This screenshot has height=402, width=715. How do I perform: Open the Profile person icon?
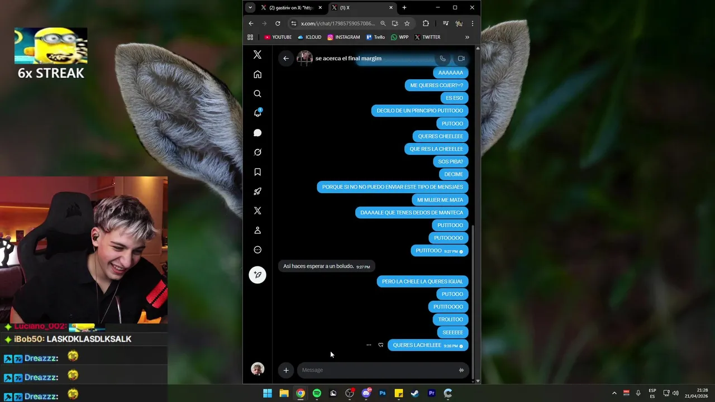258,230
